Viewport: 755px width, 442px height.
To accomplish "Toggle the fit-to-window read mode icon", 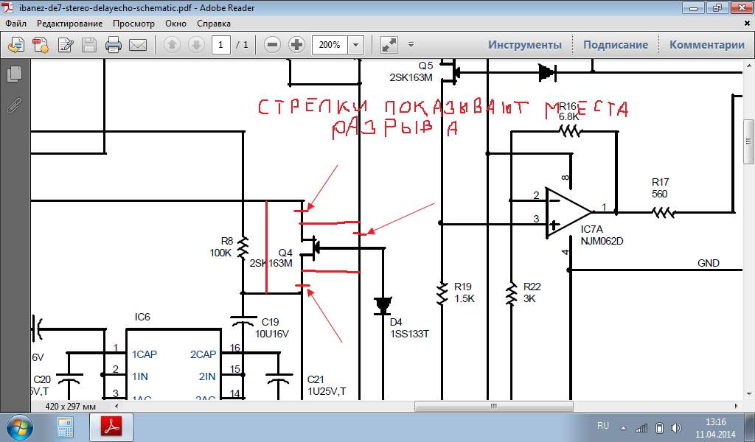I will click(389, 45).
